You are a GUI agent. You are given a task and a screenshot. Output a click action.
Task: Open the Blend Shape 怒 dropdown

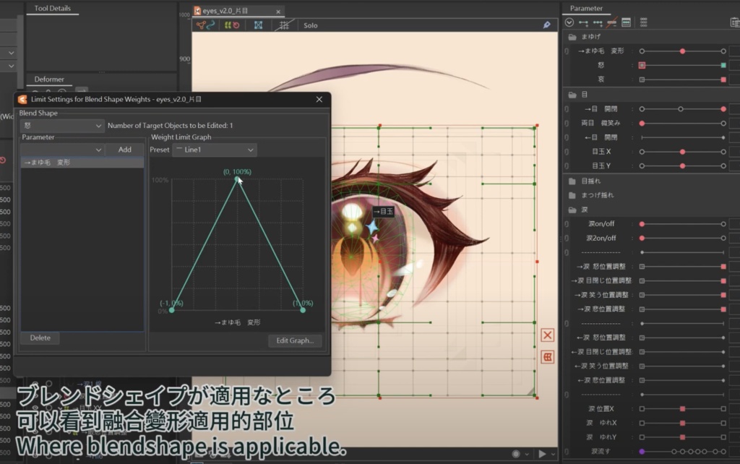[x=61, y=126]
